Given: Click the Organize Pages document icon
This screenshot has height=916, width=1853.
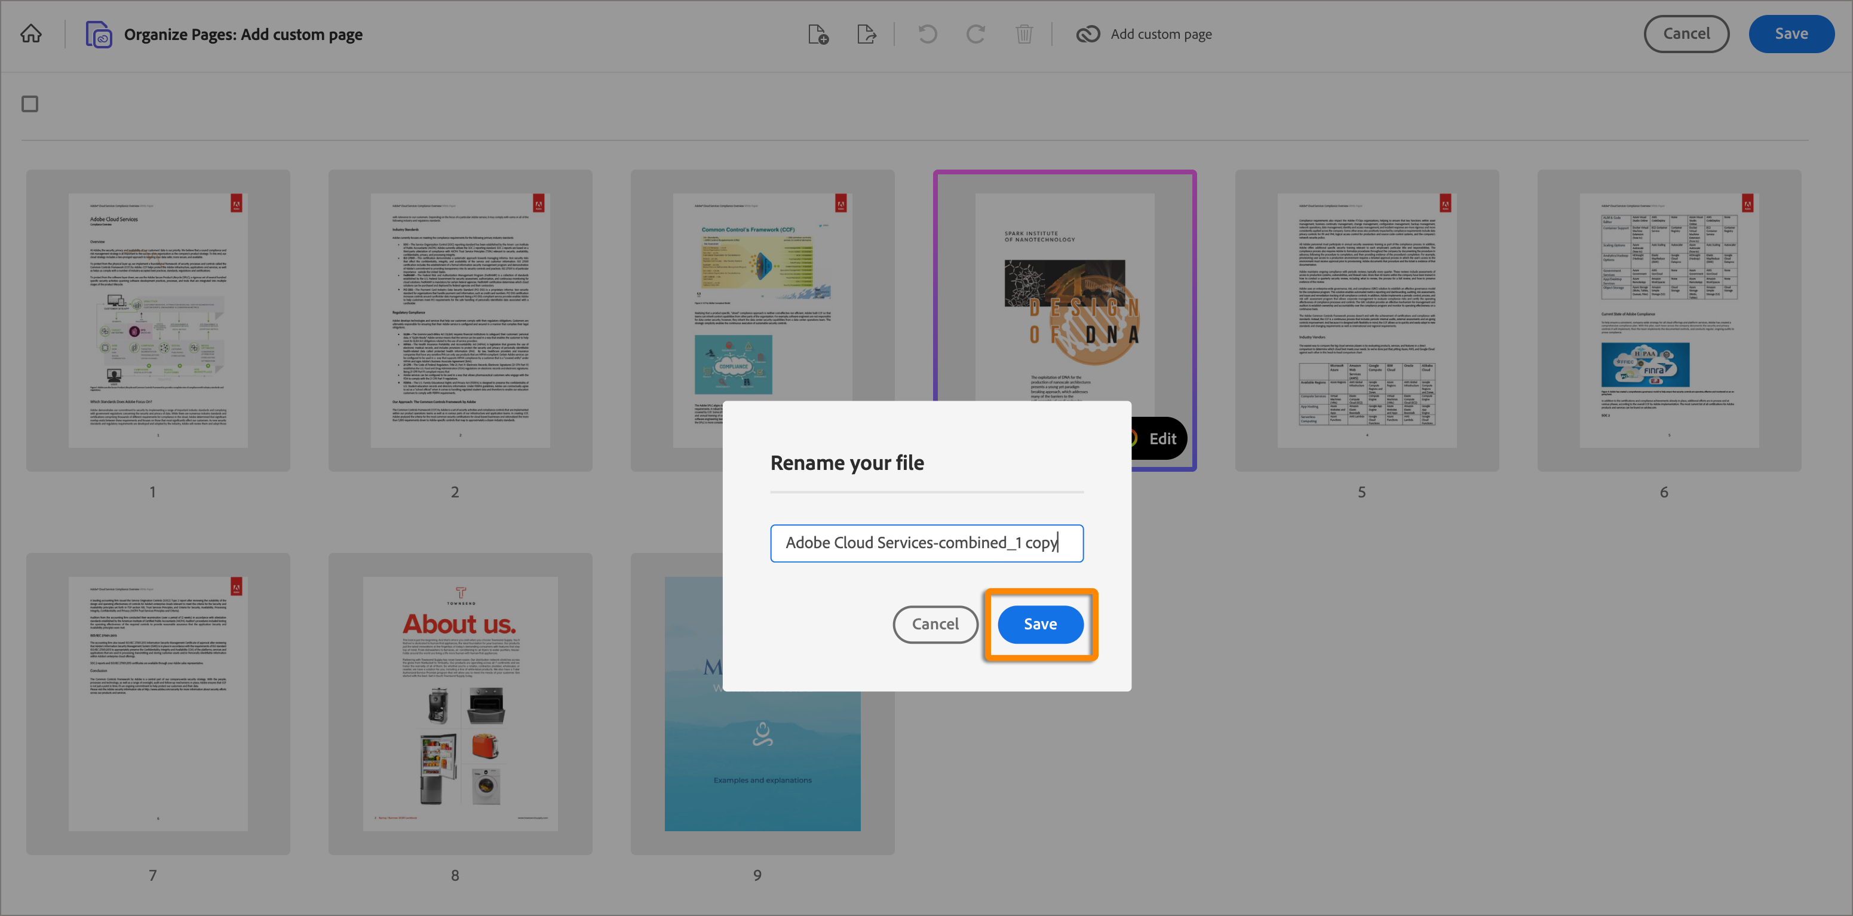Looking at the screenshot, I should [x=99, y=34].
